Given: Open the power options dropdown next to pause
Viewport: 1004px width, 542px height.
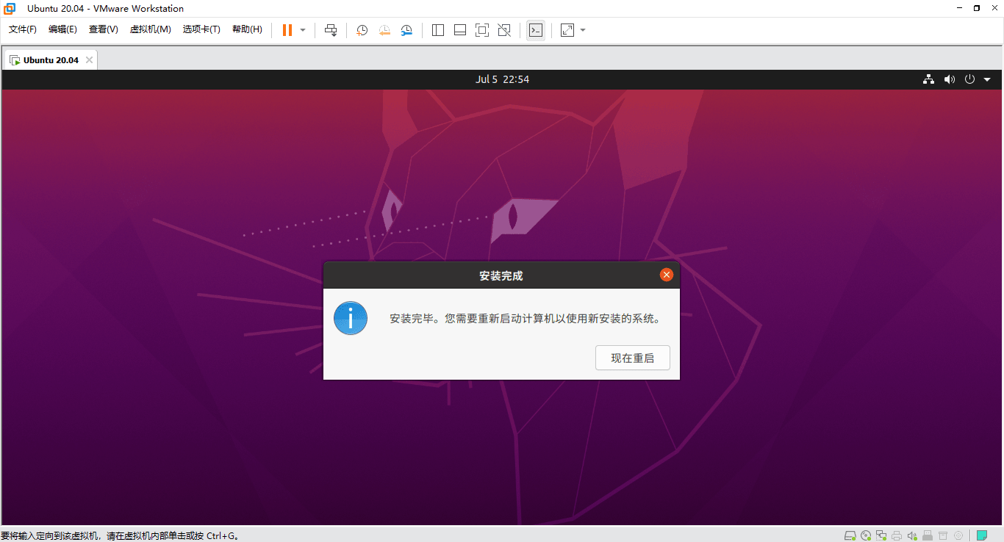Looking at the screenshot, I should pos(303,30).
